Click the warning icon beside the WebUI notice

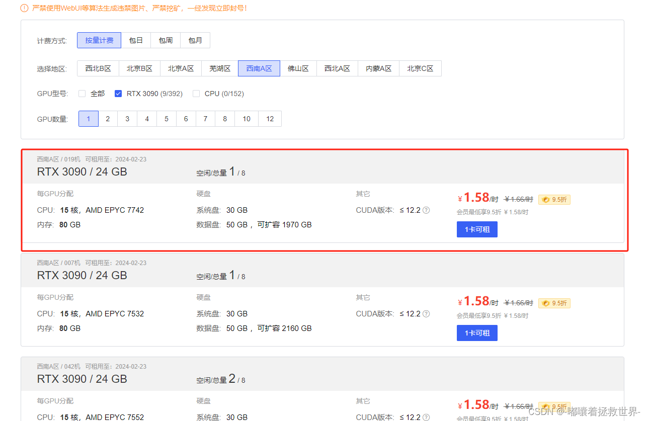click(x=24, y=8)
